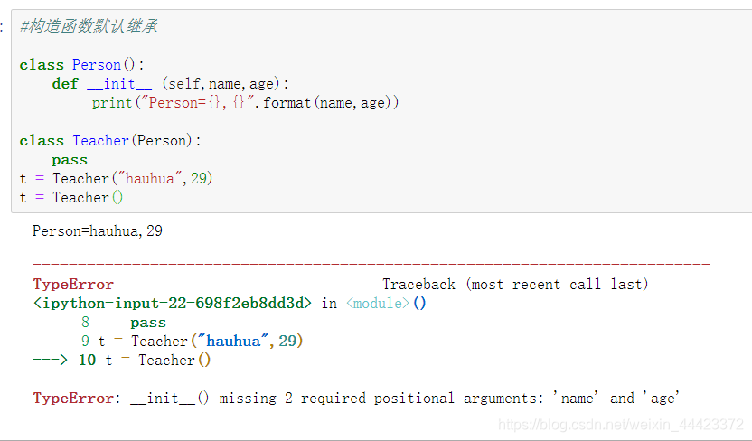Click the dashed red separator line
Image resolution: width=752 pixels, height=441 pixels.
click(371, 264)
